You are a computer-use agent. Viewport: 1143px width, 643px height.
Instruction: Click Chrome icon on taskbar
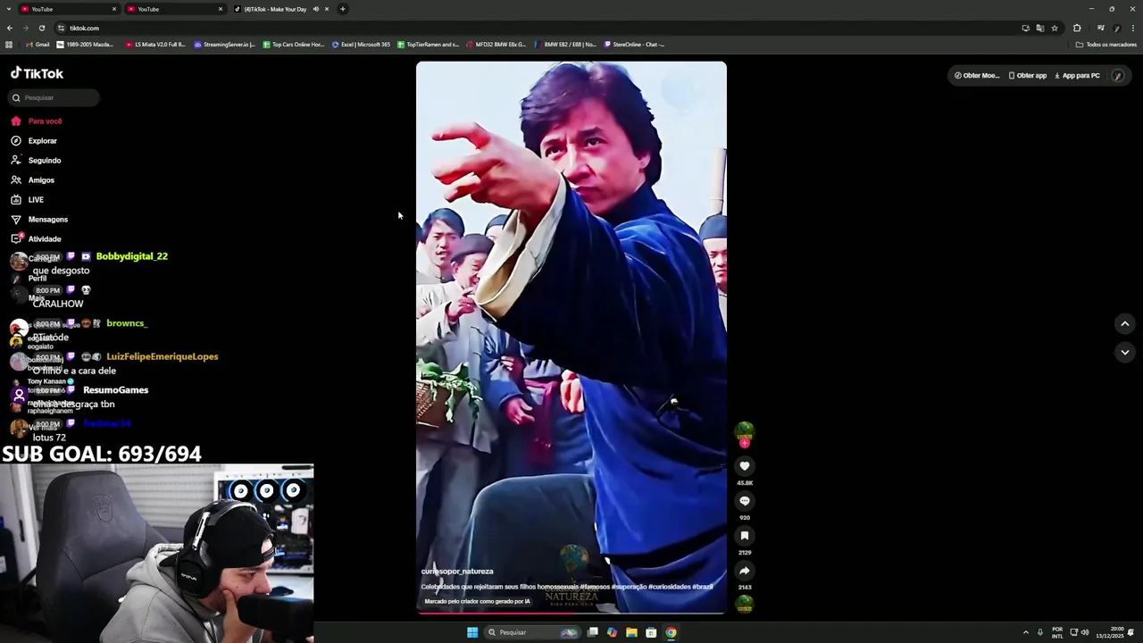coord(671,632)
